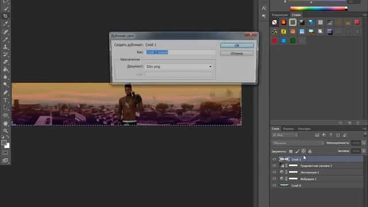Open the fill slider arrow

tap(364, 151)
